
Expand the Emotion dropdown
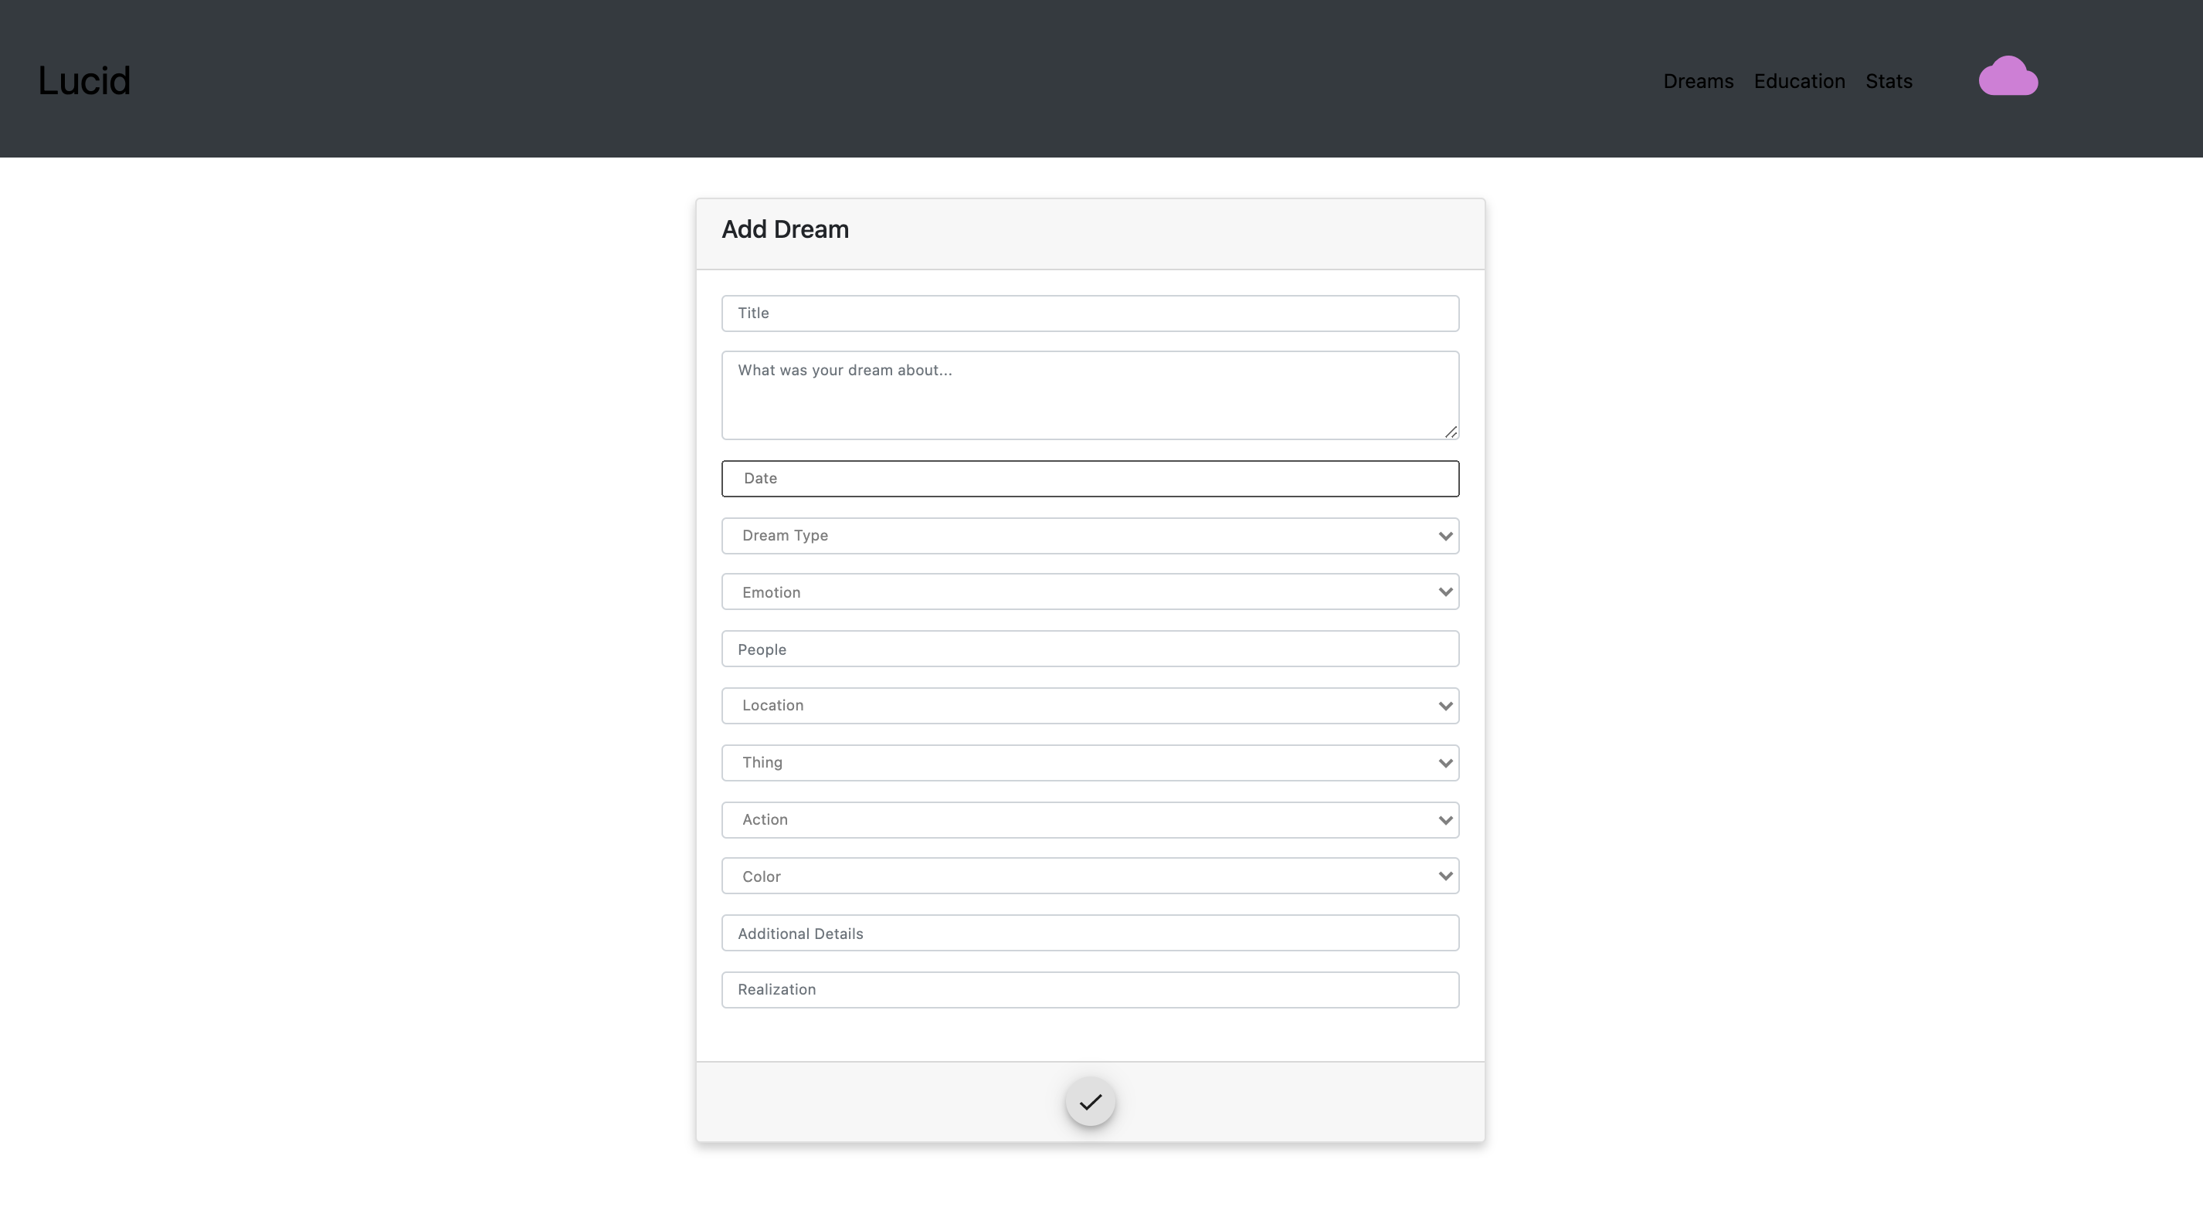(1091, 592)
